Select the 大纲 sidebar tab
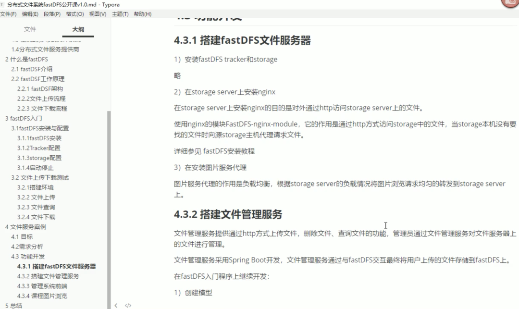 click(x=78, y=29)
